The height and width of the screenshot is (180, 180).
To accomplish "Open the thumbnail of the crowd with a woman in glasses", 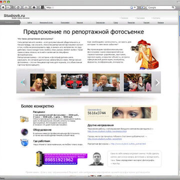I will pyautogui.click(x=137, y=82).
